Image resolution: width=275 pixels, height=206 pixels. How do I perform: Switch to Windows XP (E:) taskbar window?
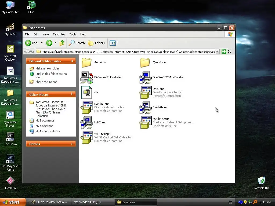[92, 202]
